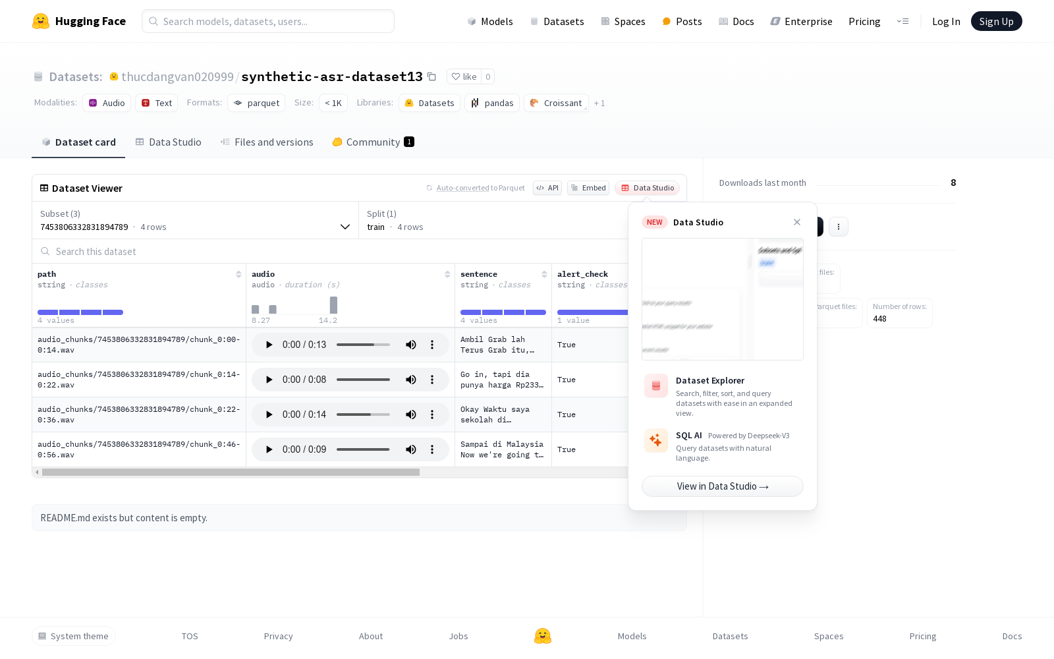The image size is (1054, 659).
Task: Open the System theme selector
Action: pos(74,636)
